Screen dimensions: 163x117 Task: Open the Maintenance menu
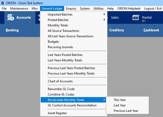(x=19, y=9)
